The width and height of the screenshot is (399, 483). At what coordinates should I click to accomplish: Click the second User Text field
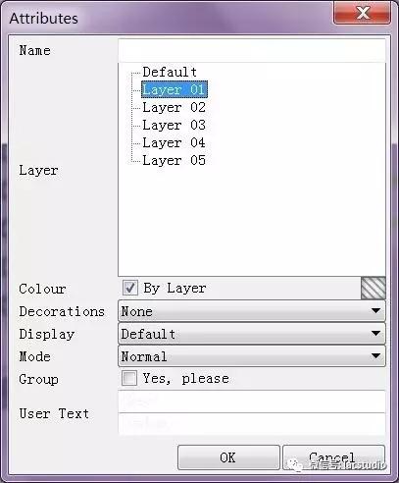pos(252,424)
